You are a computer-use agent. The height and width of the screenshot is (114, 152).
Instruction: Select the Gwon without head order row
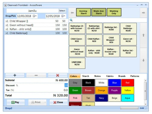point(36,25)
